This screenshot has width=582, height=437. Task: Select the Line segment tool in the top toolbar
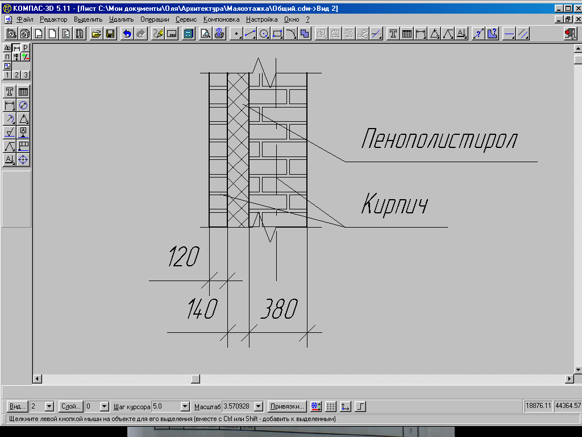[250, 34]
